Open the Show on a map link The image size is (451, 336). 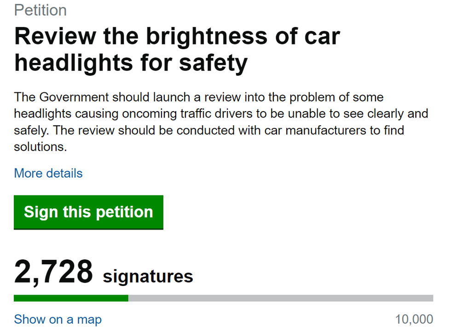click(58, 319)
